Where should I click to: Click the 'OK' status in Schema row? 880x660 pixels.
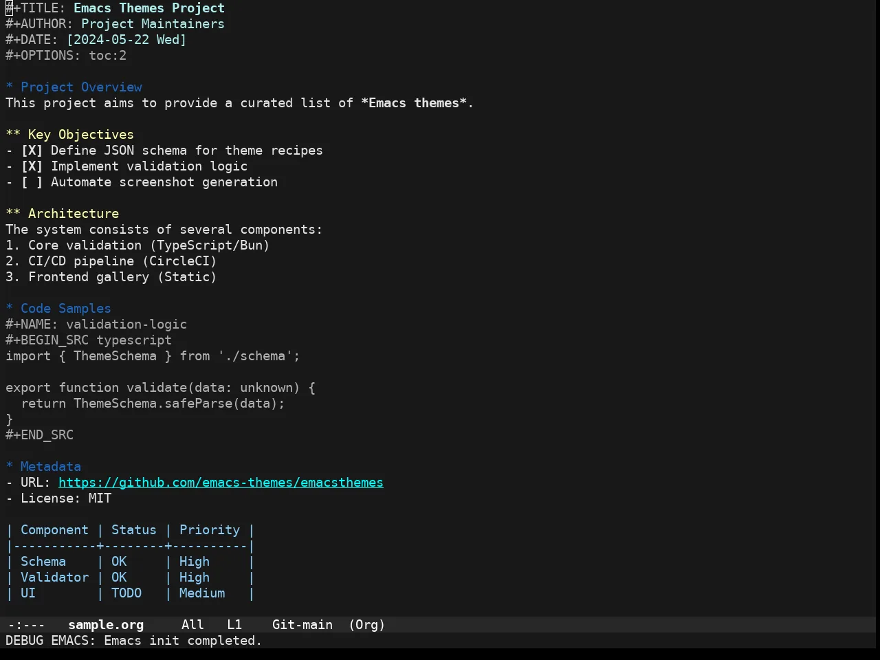pos(119,562)
